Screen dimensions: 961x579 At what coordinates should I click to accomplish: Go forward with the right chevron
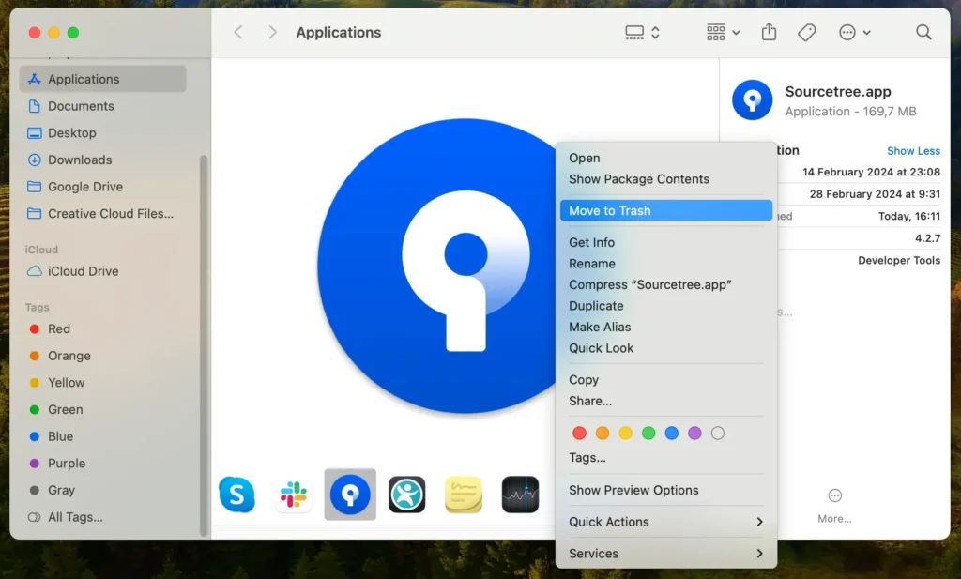tap(272, 33)
